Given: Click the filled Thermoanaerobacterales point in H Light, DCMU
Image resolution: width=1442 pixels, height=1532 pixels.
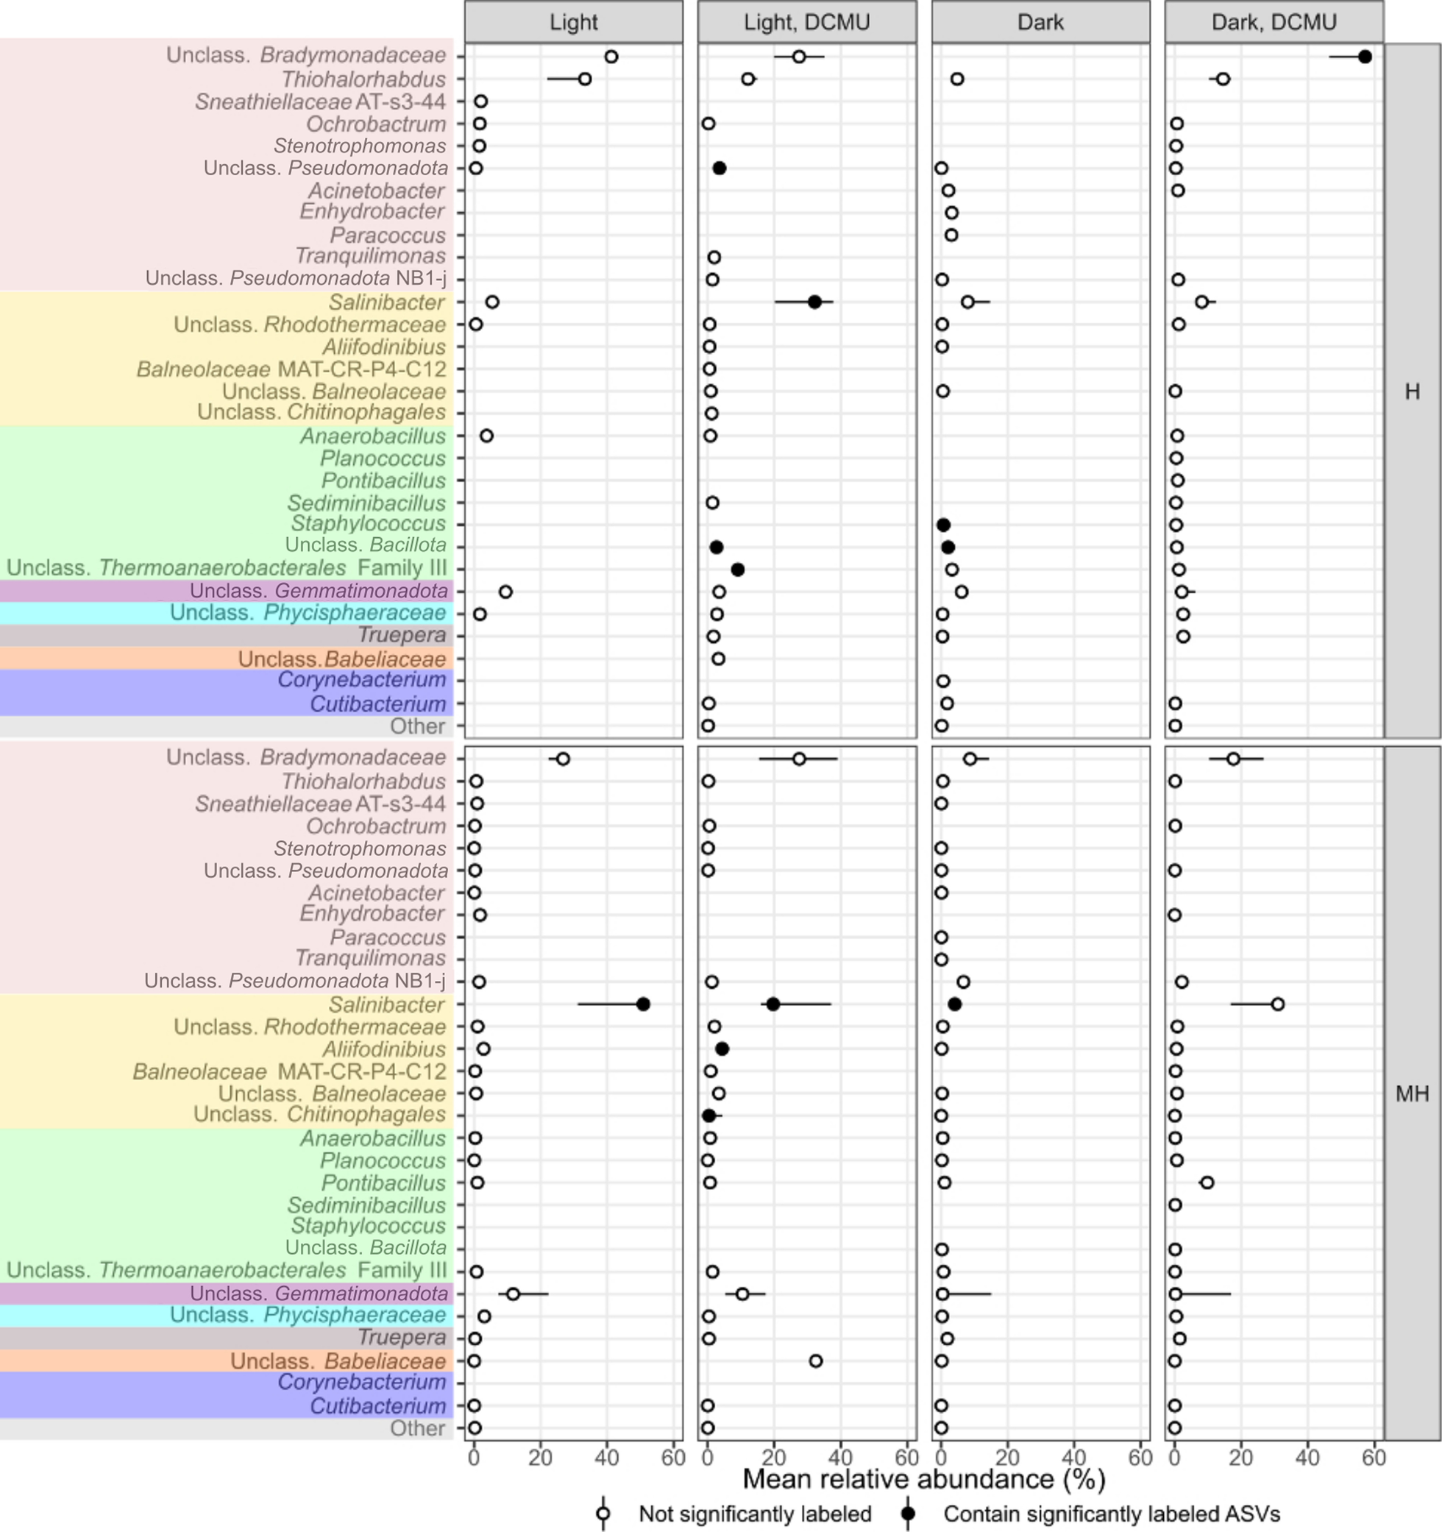Looking at the screenshot, I should click(x=737, y=570).
